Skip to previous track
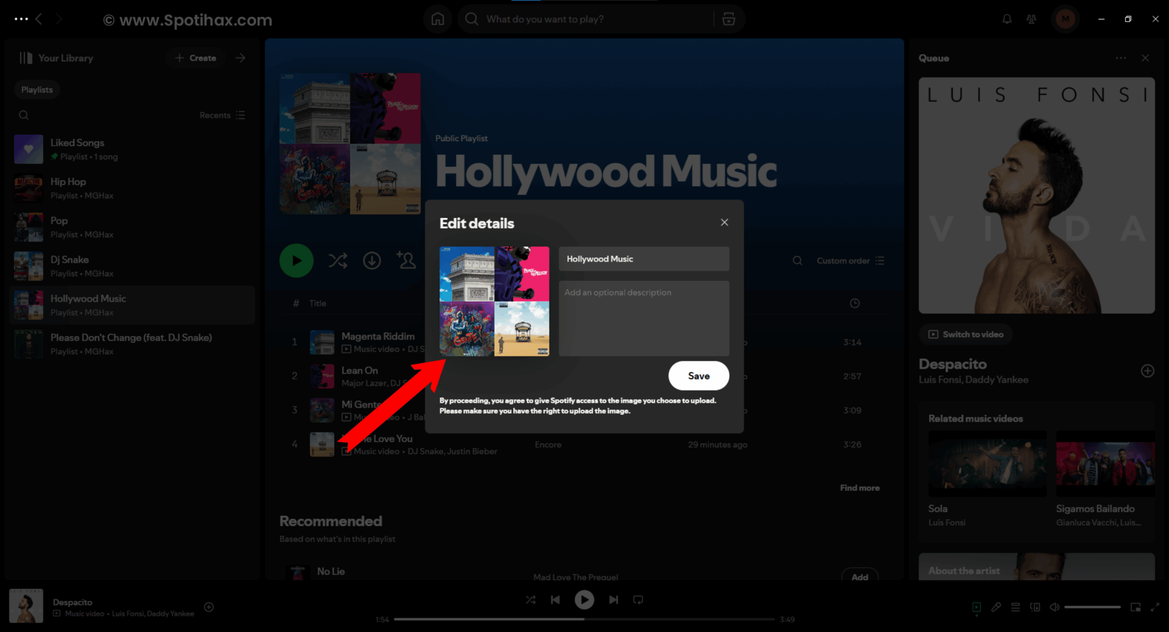This screenshot has width=1169, height=632. coord(555,600)
